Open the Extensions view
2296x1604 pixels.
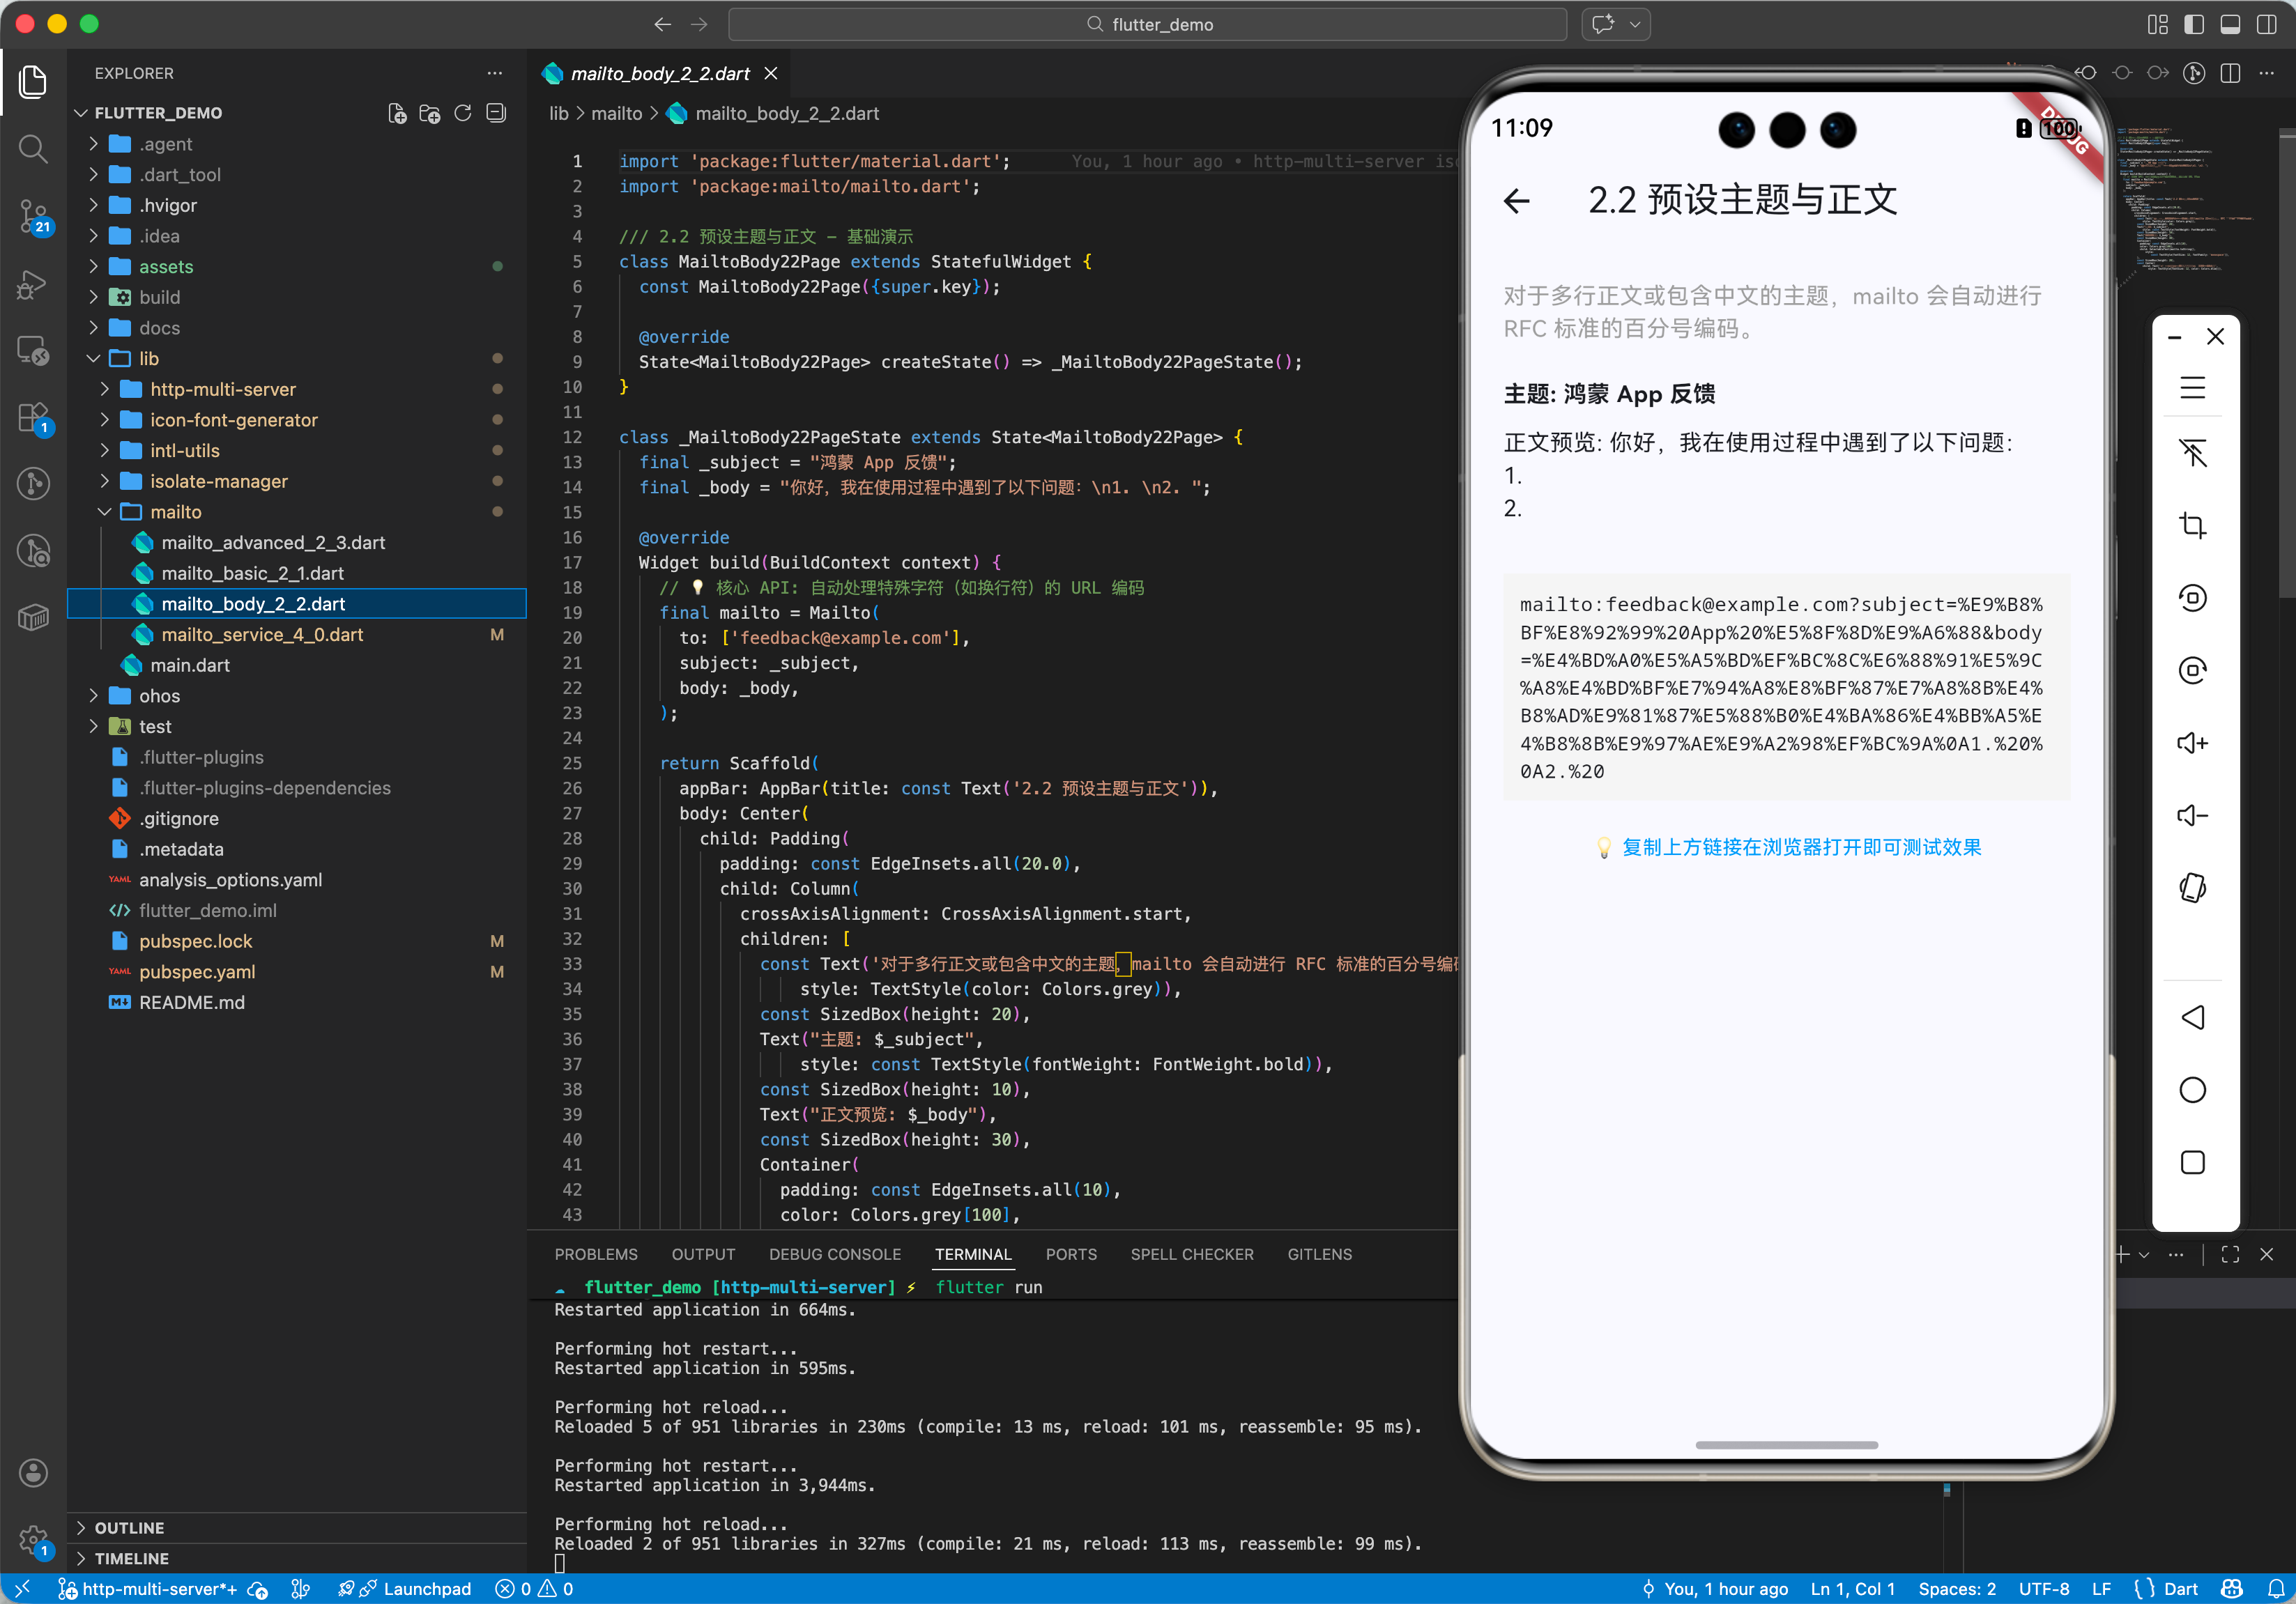point(33,418)
